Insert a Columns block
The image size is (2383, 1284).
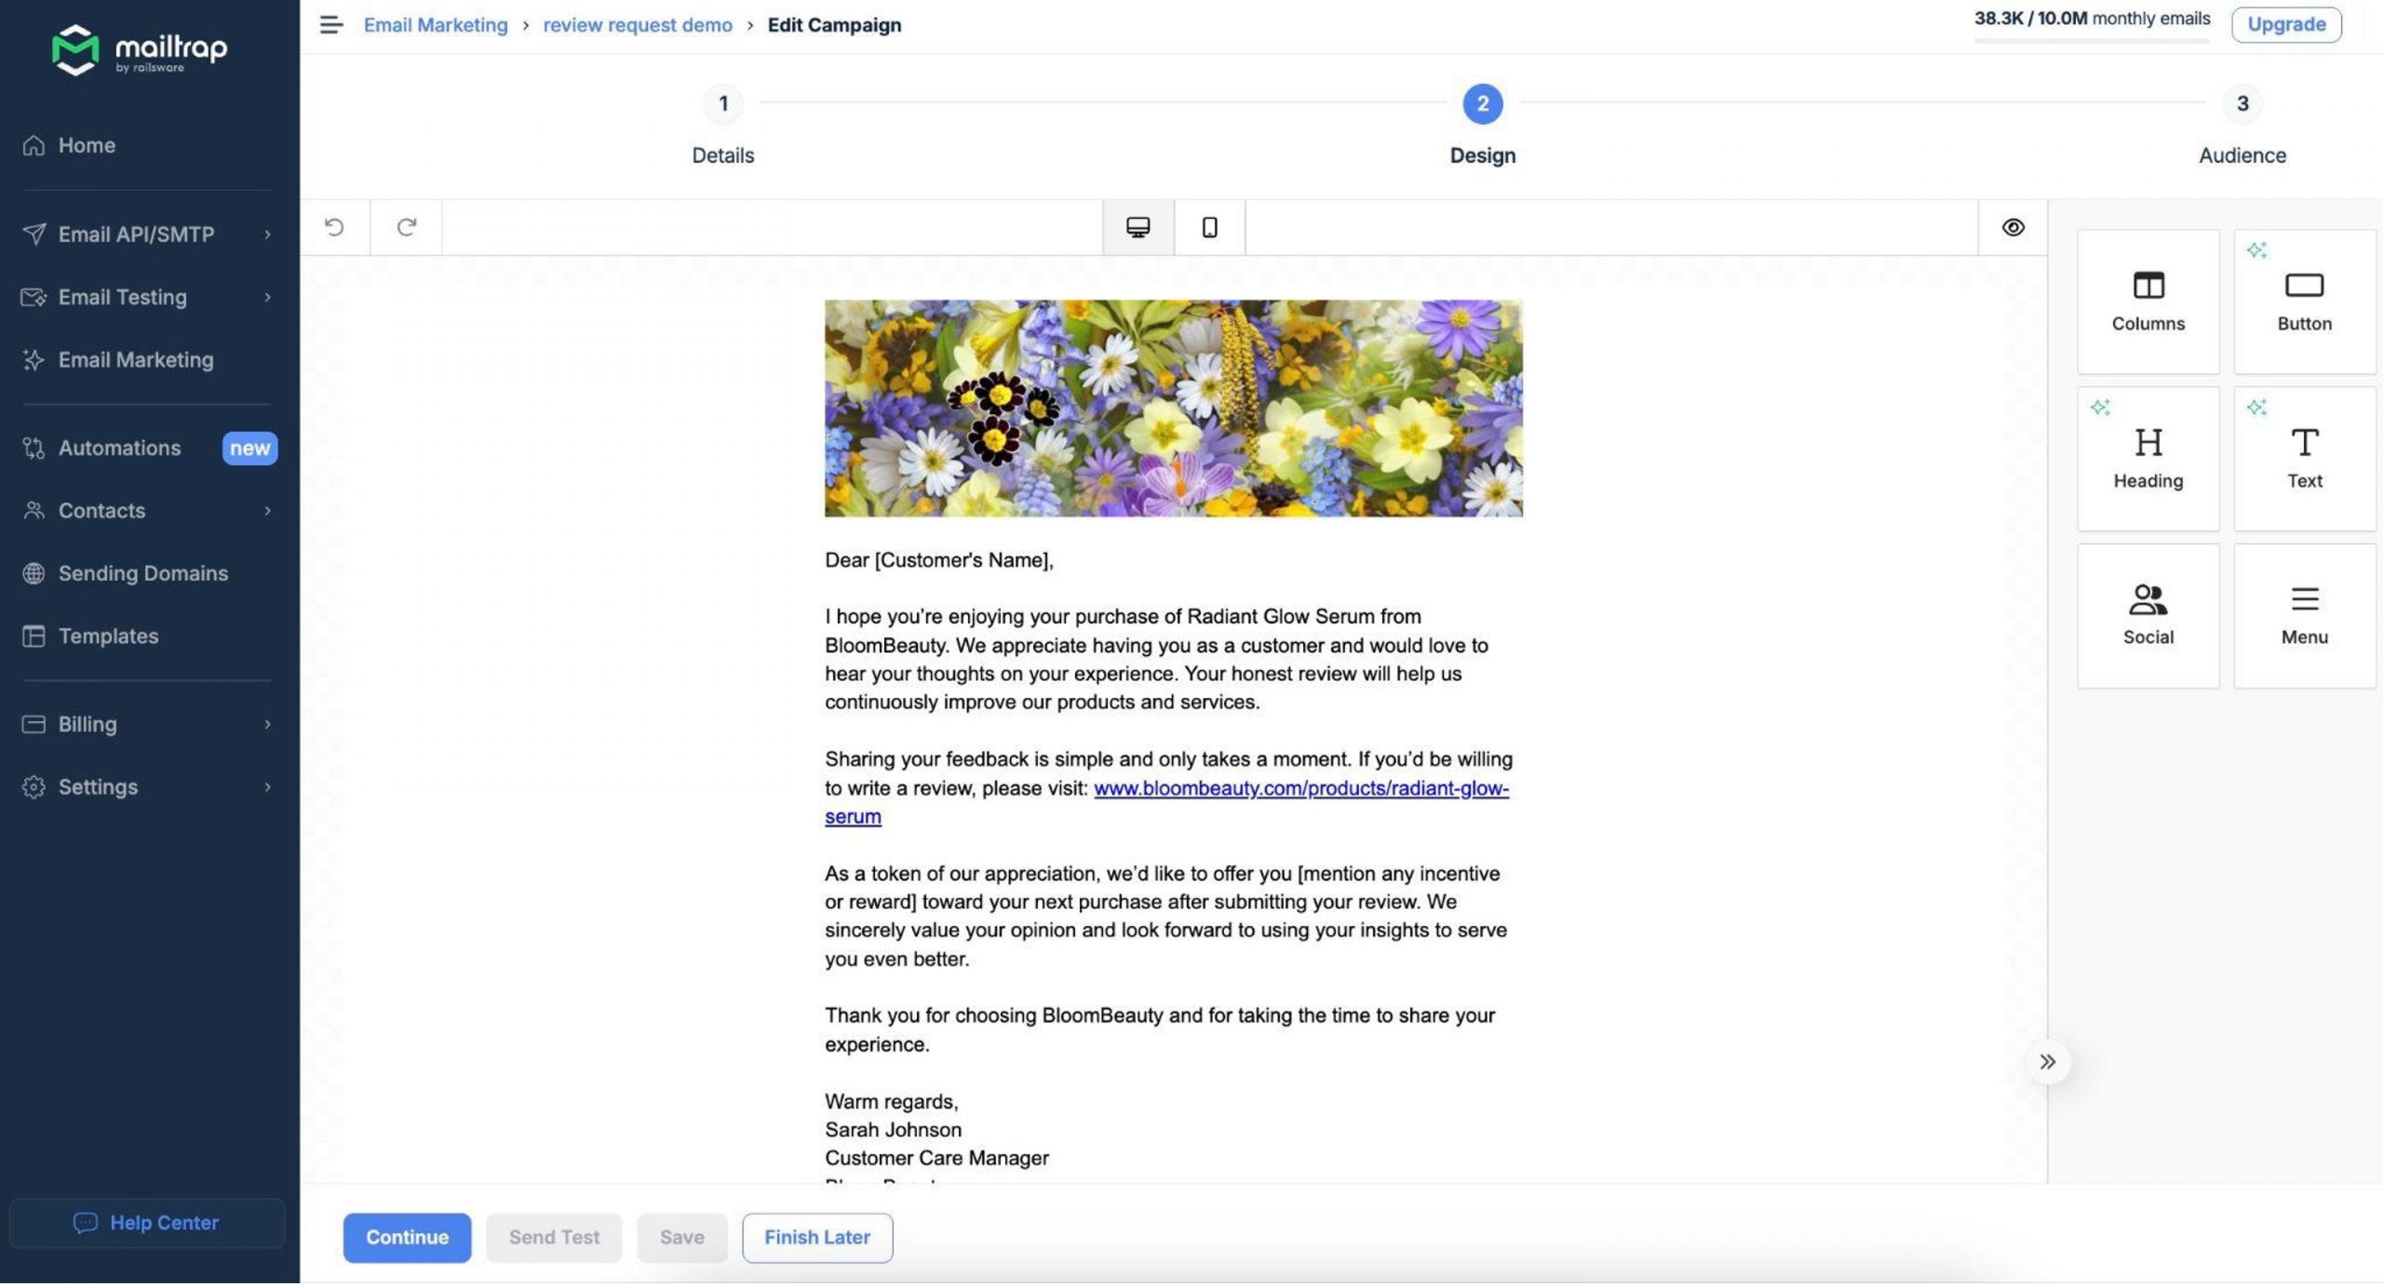click(x=2147, y=300)
